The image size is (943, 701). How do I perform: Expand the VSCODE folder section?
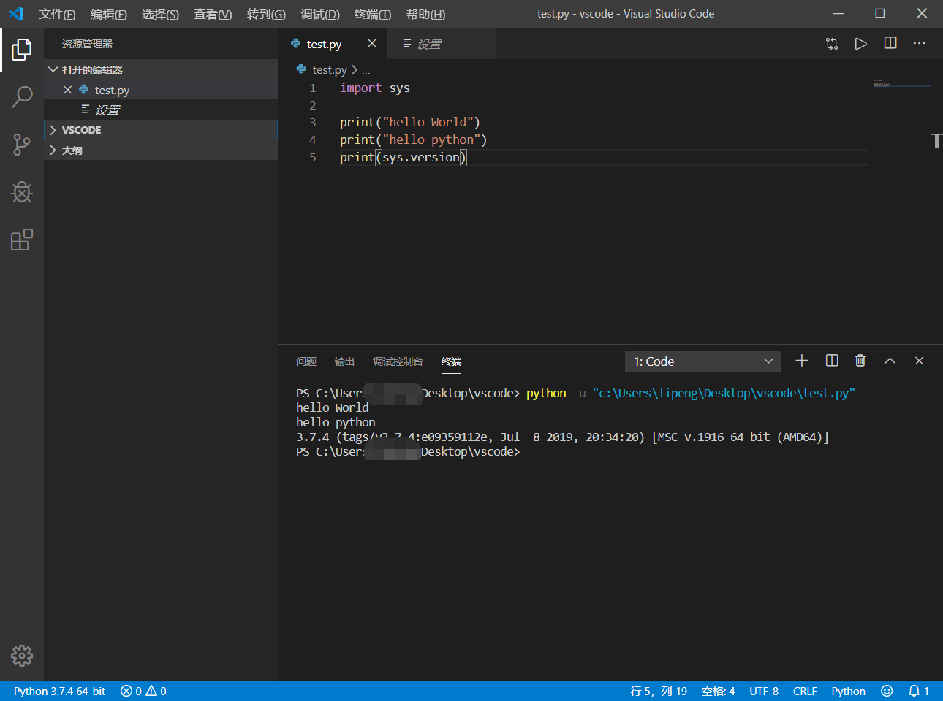[81, 130]
